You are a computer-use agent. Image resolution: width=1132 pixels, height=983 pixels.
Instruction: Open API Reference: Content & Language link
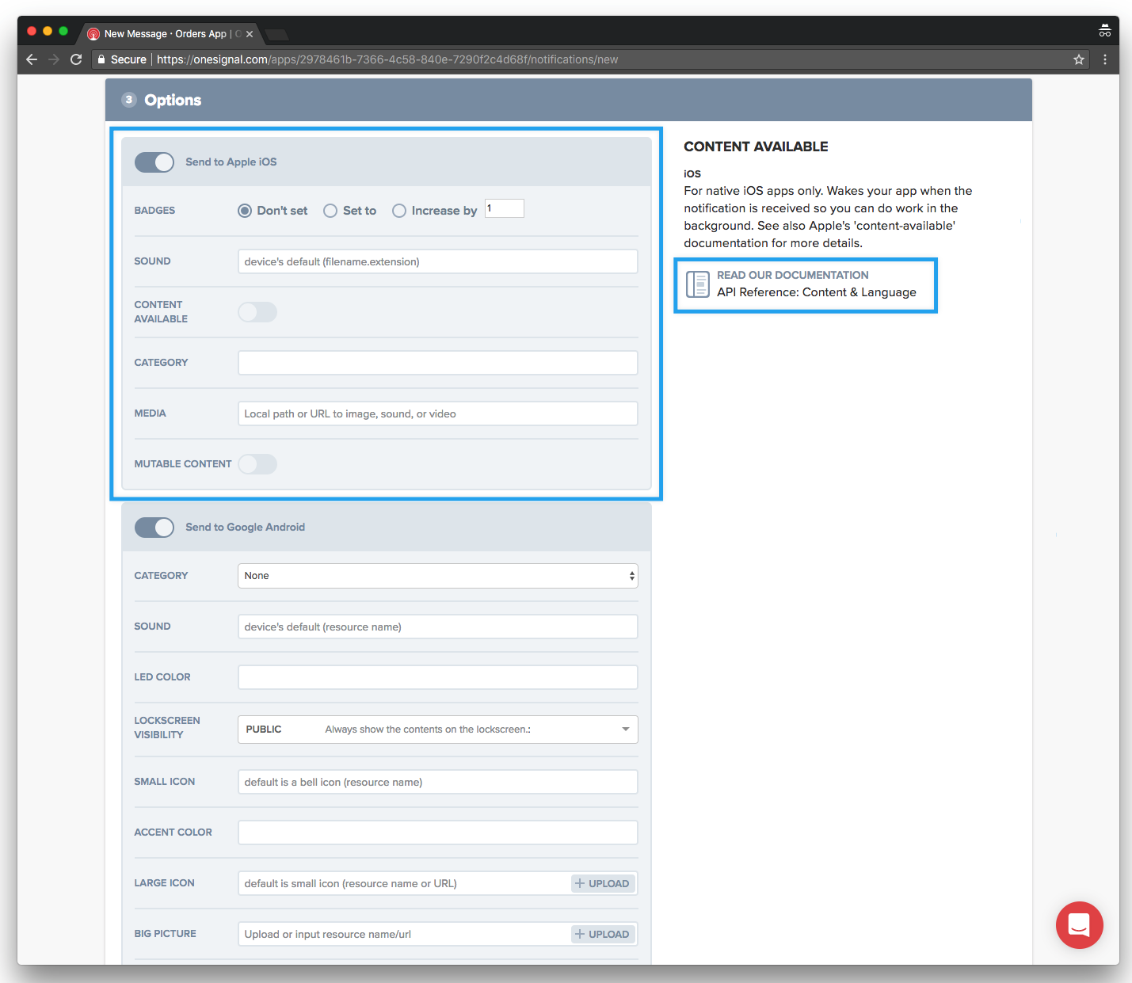point(816,292)
